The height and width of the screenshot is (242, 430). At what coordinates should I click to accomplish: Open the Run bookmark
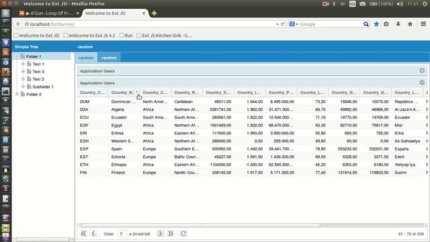(x=126, y=36)
